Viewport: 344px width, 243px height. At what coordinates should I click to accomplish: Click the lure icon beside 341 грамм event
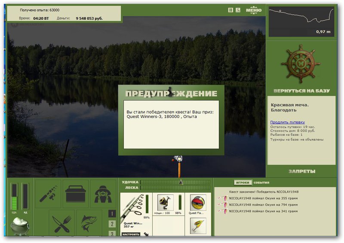(x=222, y=211)
